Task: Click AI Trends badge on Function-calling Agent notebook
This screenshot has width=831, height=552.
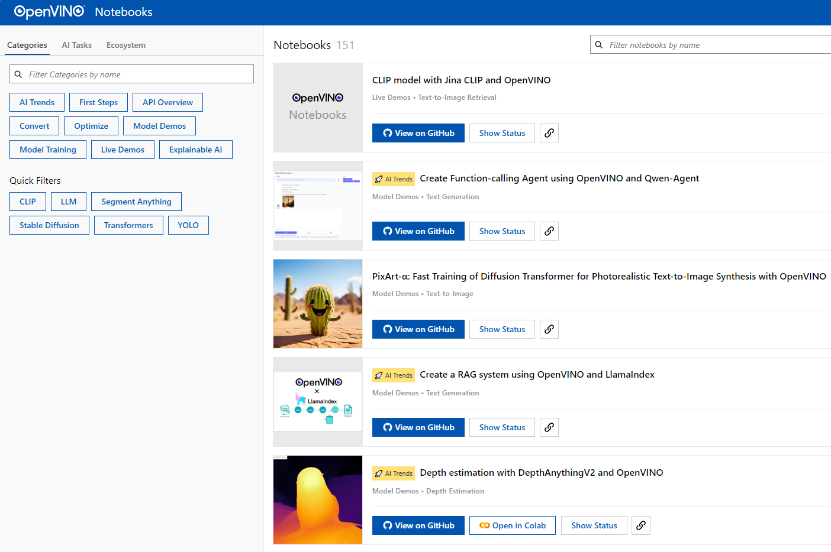Action: click(394, 179)
